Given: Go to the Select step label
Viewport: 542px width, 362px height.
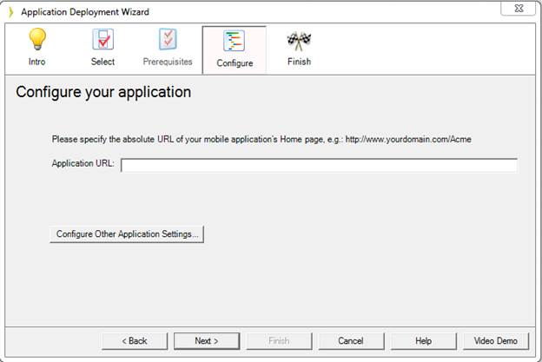Looking at the screenshot, I should tap(102, 62).
